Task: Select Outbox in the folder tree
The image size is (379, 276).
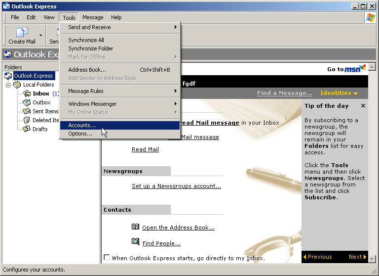Action: pyautogui.click(x=41, y=102)
